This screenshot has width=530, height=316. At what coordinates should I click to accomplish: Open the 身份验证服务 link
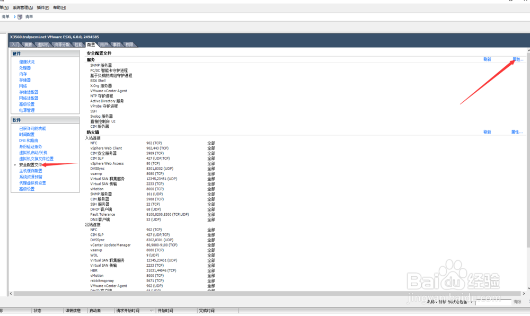30,147
